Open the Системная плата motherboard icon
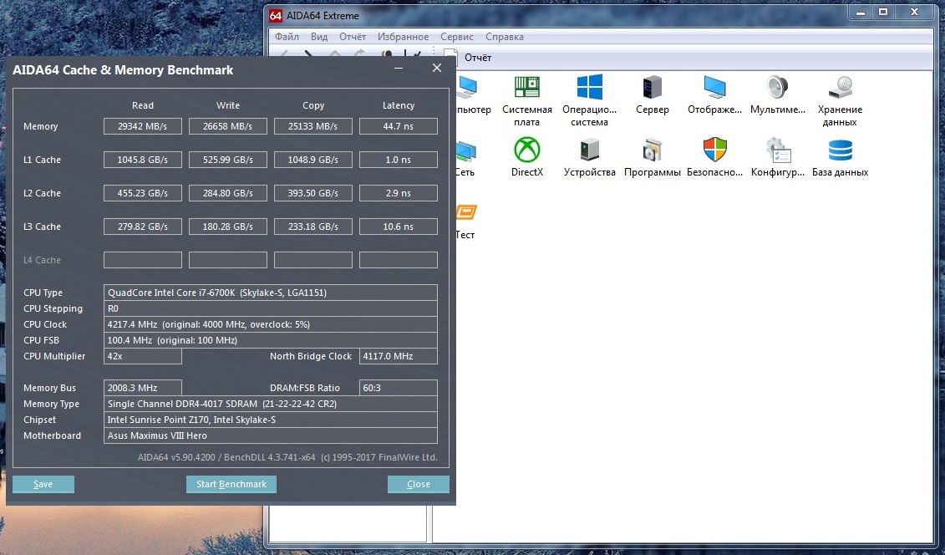This screenshot has height=555, width=945. click(526, 88)
